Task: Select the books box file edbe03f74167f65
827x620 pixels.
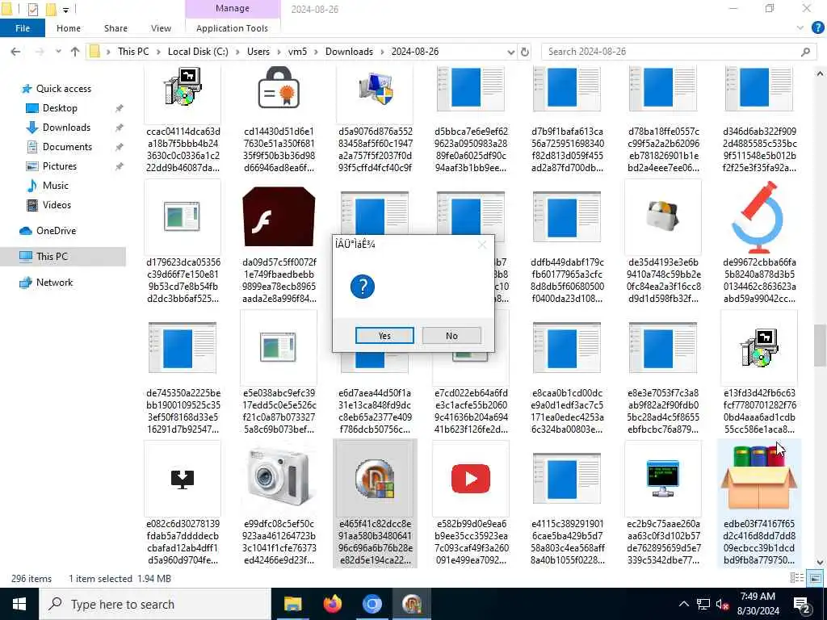Action: click(x=759, y=504)
